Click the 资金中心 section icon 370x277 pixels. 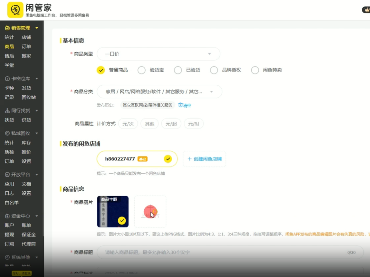click(x=7, y=216)
